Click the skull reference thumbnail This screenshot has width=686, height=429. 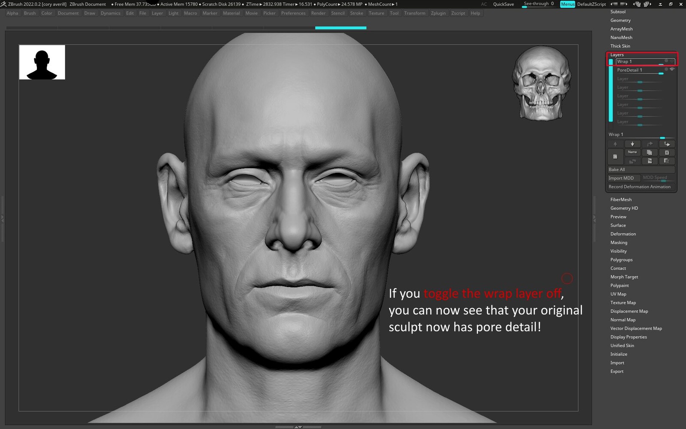pos(541,83)
